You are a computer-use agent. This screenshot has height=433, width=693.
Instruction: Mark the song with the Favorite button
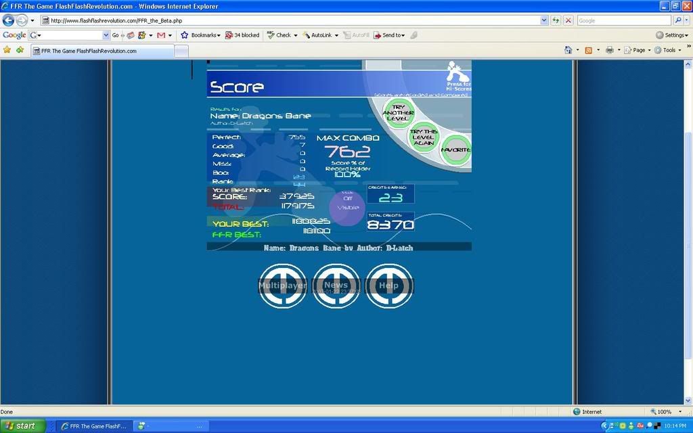(455, 150)
